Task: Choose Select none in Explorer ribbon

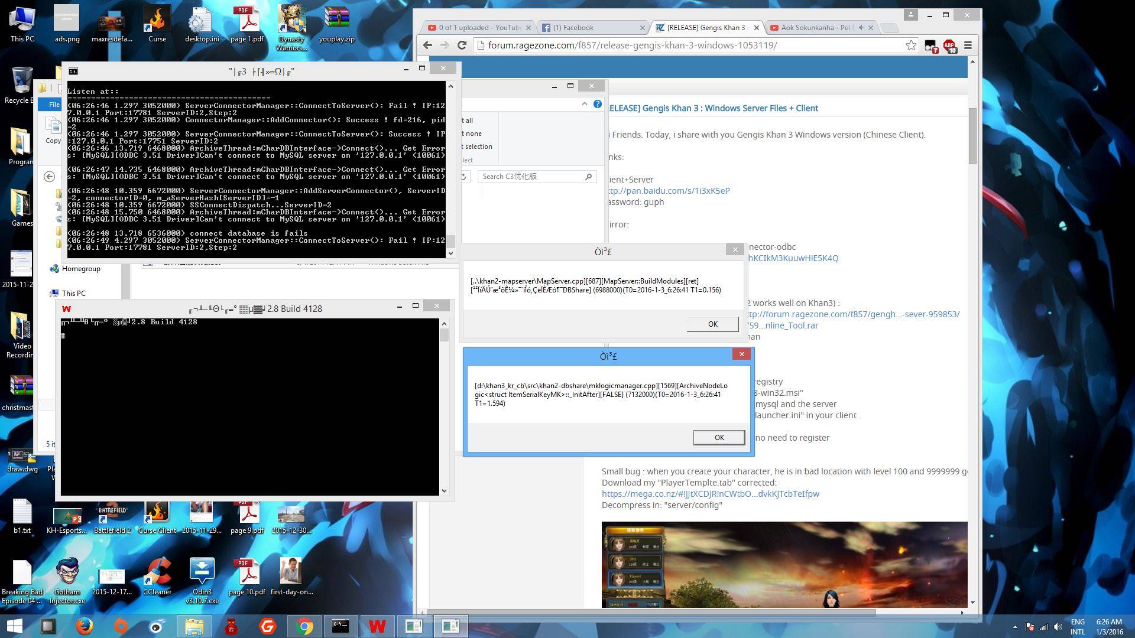Action: click(x=472, y=134)
